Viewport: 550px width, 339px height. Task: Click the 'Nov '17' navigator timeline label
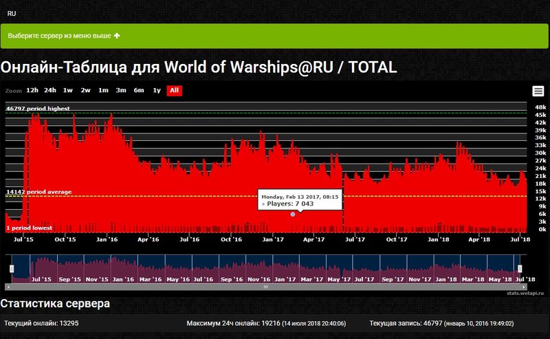point(419,279)
